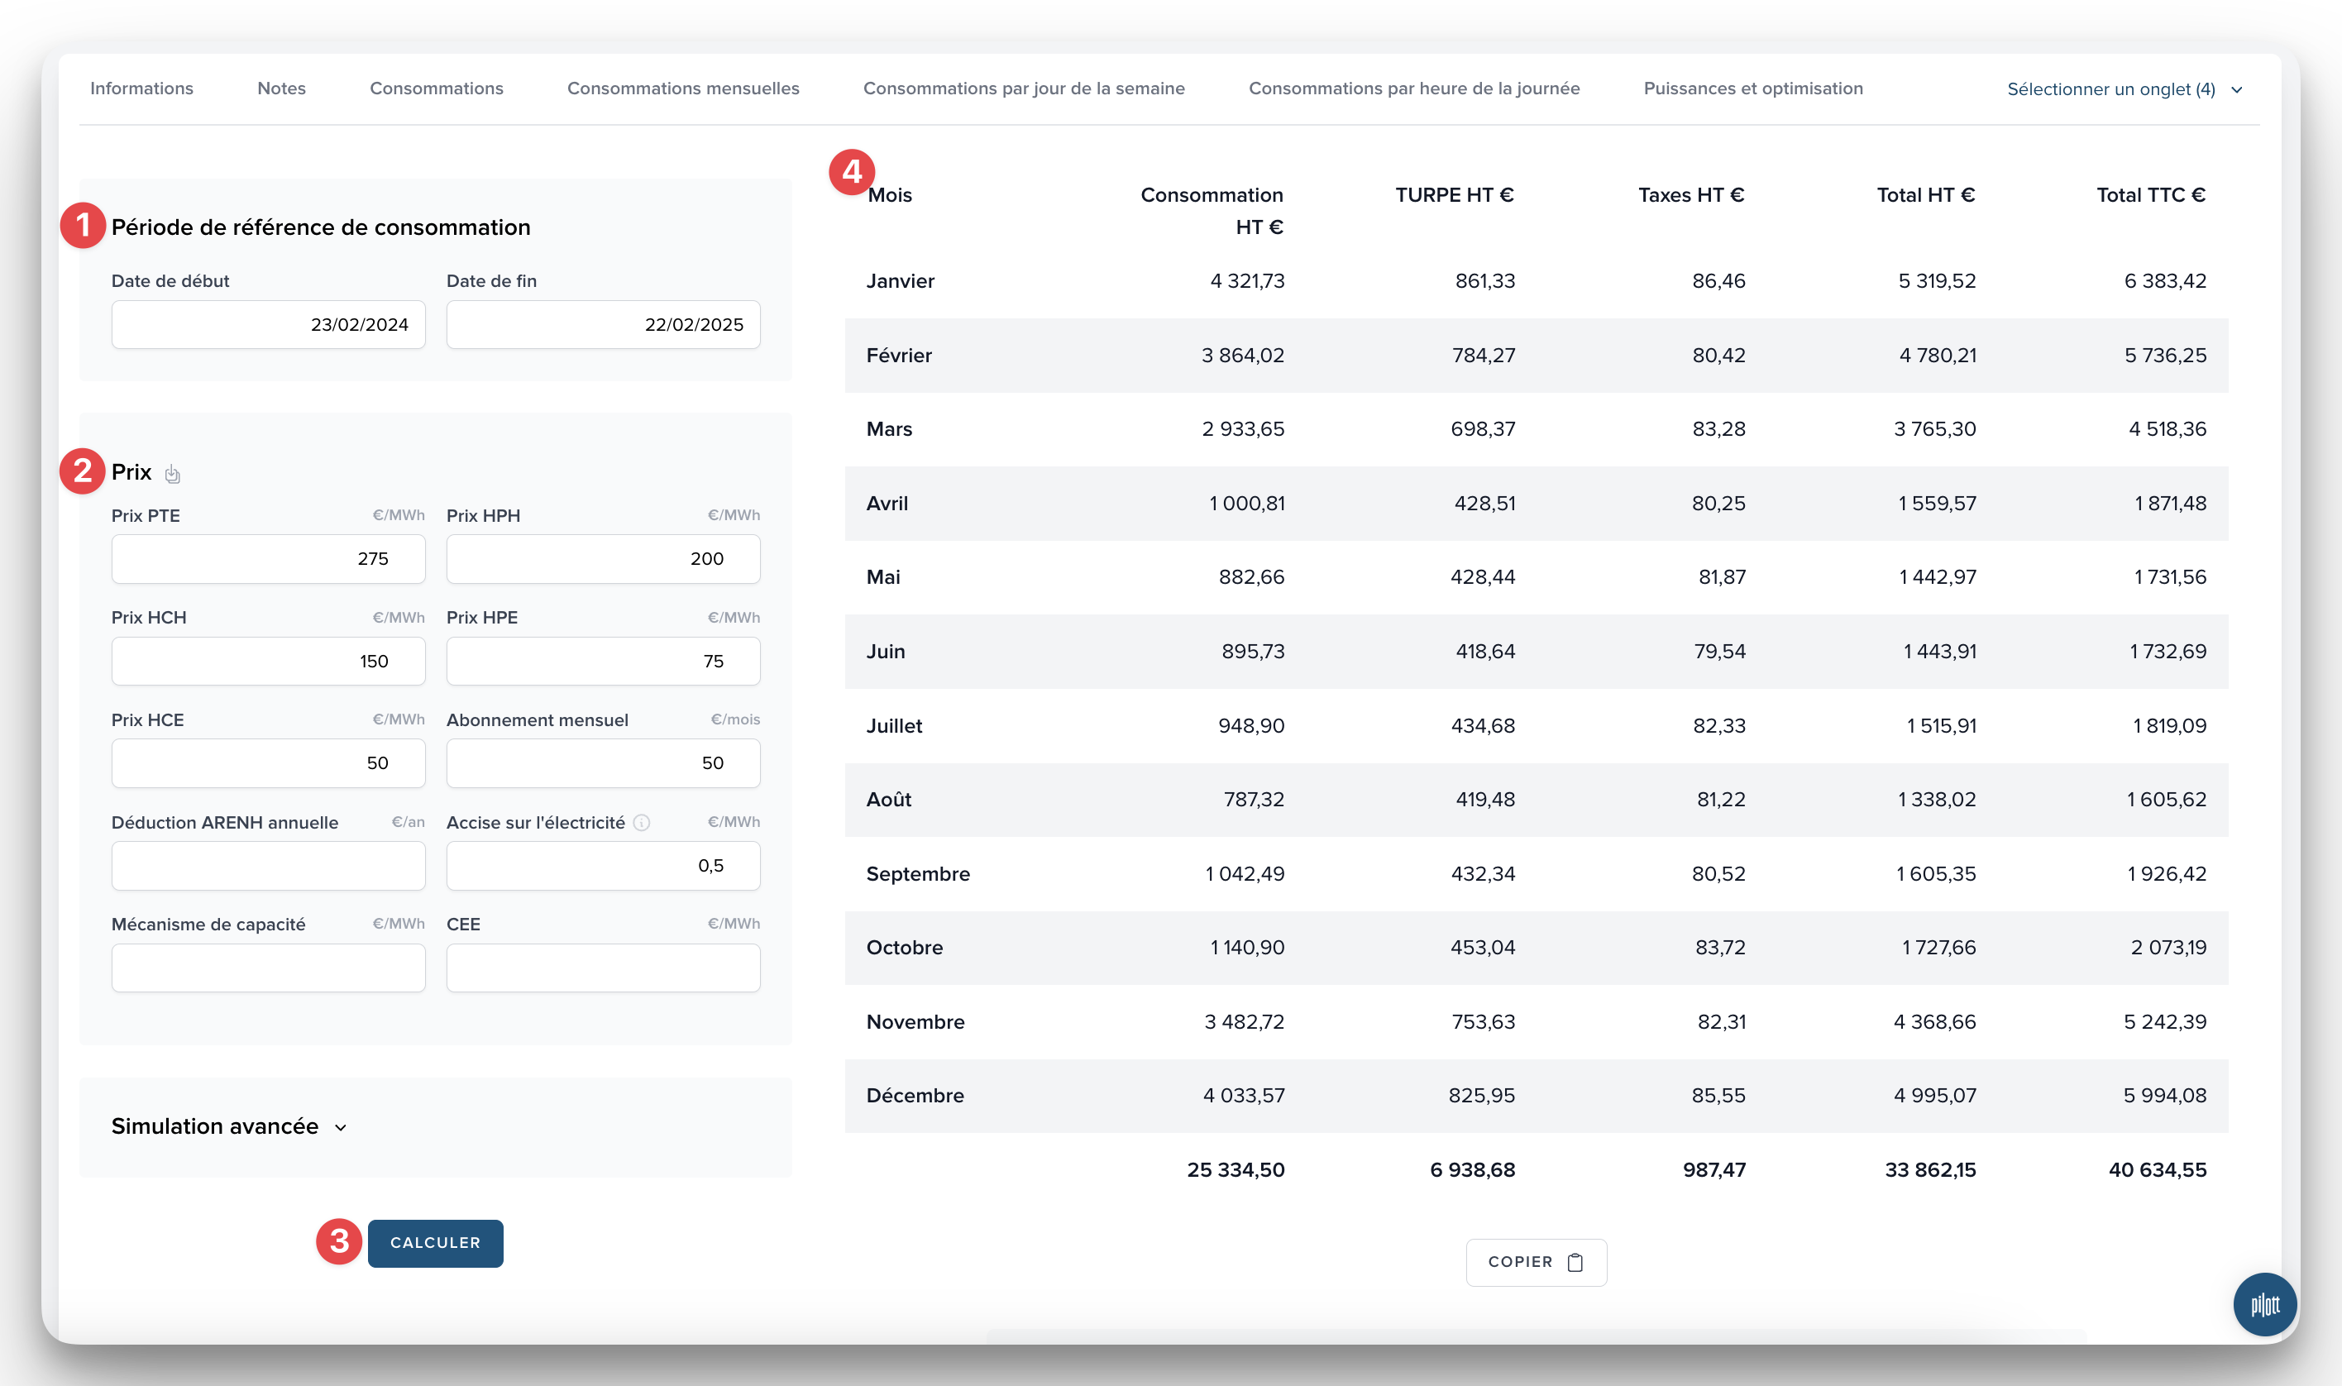2342x1386 pixels.
Task: Click the import prices icon beside Prix
Action: coord(173,475)
